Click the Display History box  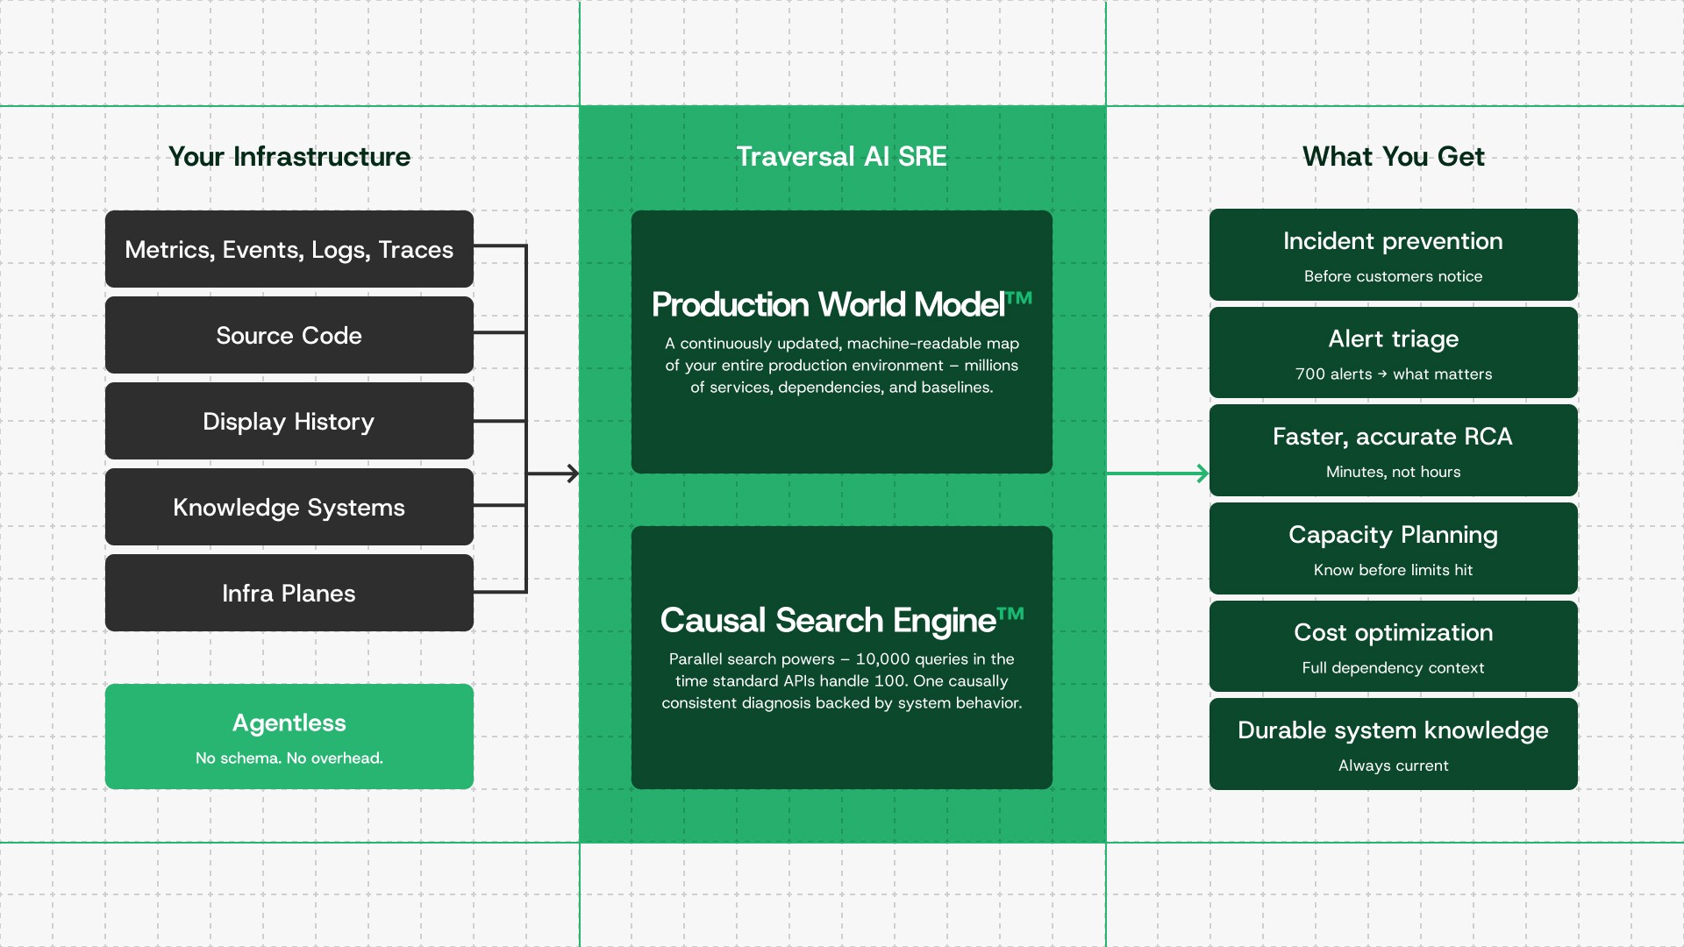289,421
